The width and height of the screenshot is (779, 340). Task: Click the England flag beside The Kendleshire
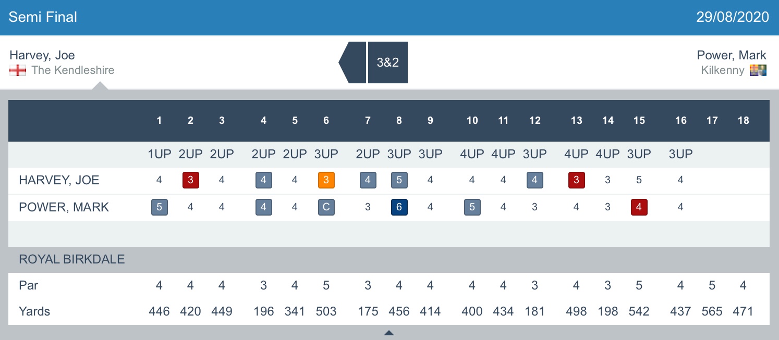pos(18,70)
